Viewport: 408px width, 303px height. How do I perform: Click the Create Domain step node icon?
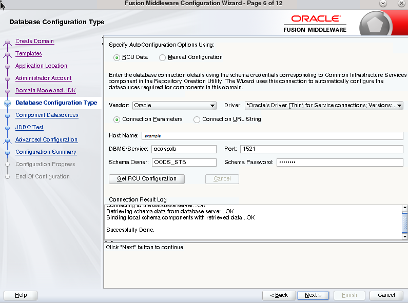tap(8, 42)
